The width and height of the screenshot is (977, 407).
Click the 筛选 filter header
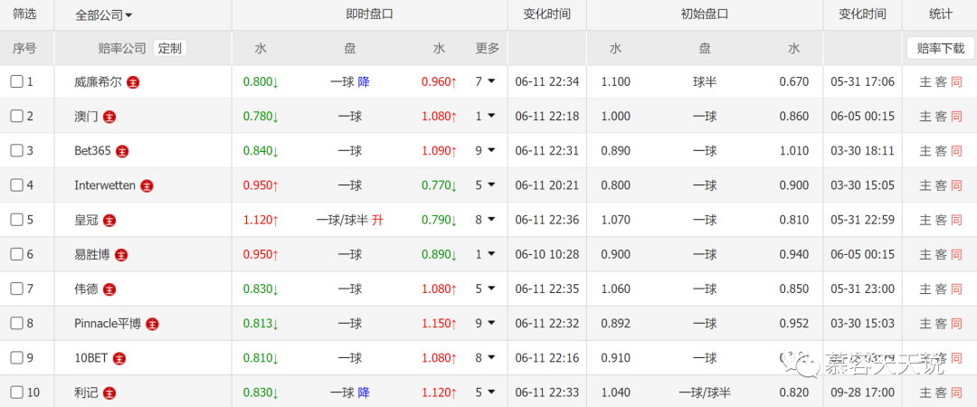coord(25,14)
